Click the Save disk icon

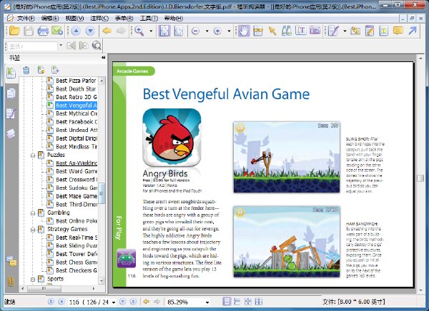[29, 31]
